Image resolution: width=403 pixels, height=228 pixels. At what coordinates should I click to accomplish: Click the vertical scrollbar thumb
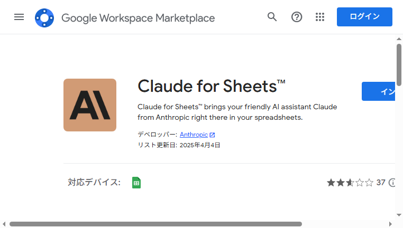coord(399,64)
